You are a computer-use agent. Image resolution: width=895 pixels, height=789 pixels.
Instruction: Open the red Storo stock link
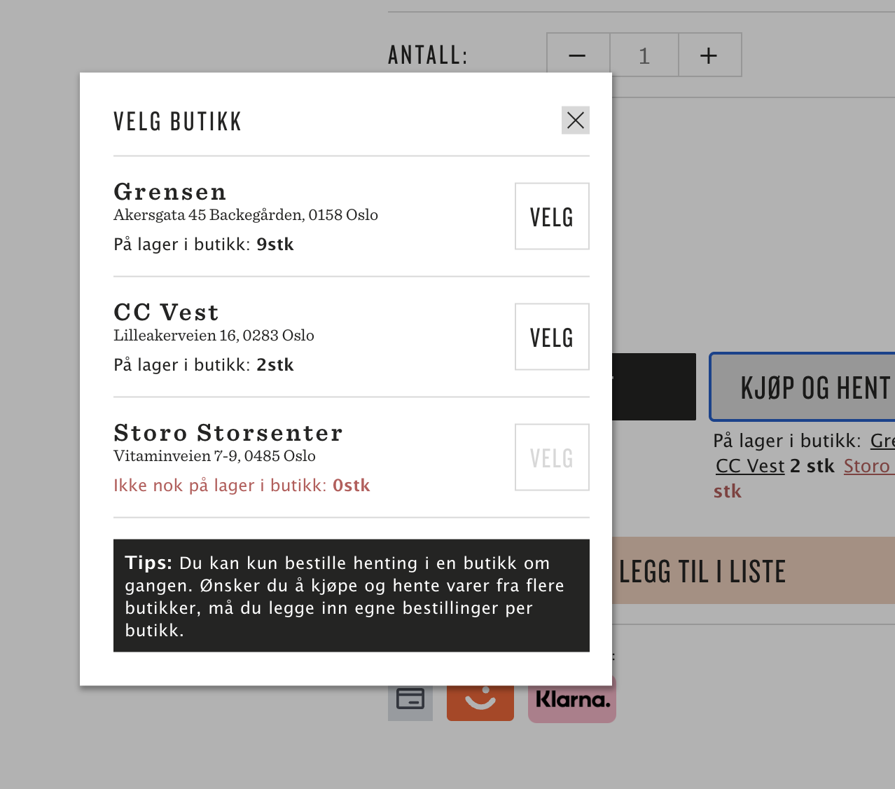click(866, 466)
